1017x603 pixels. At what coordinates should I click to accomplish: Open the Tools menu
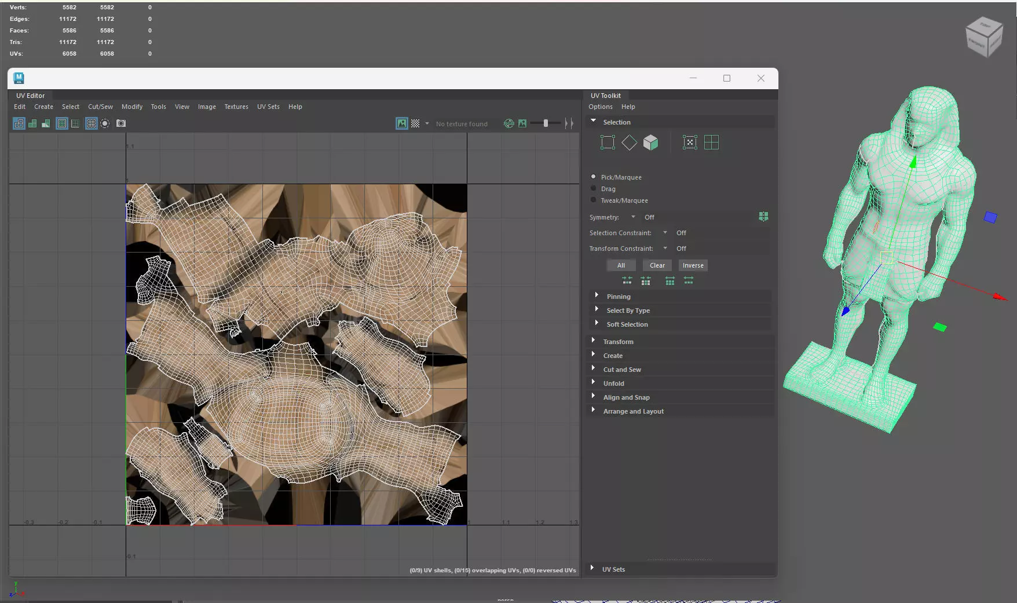pos(158,107)
